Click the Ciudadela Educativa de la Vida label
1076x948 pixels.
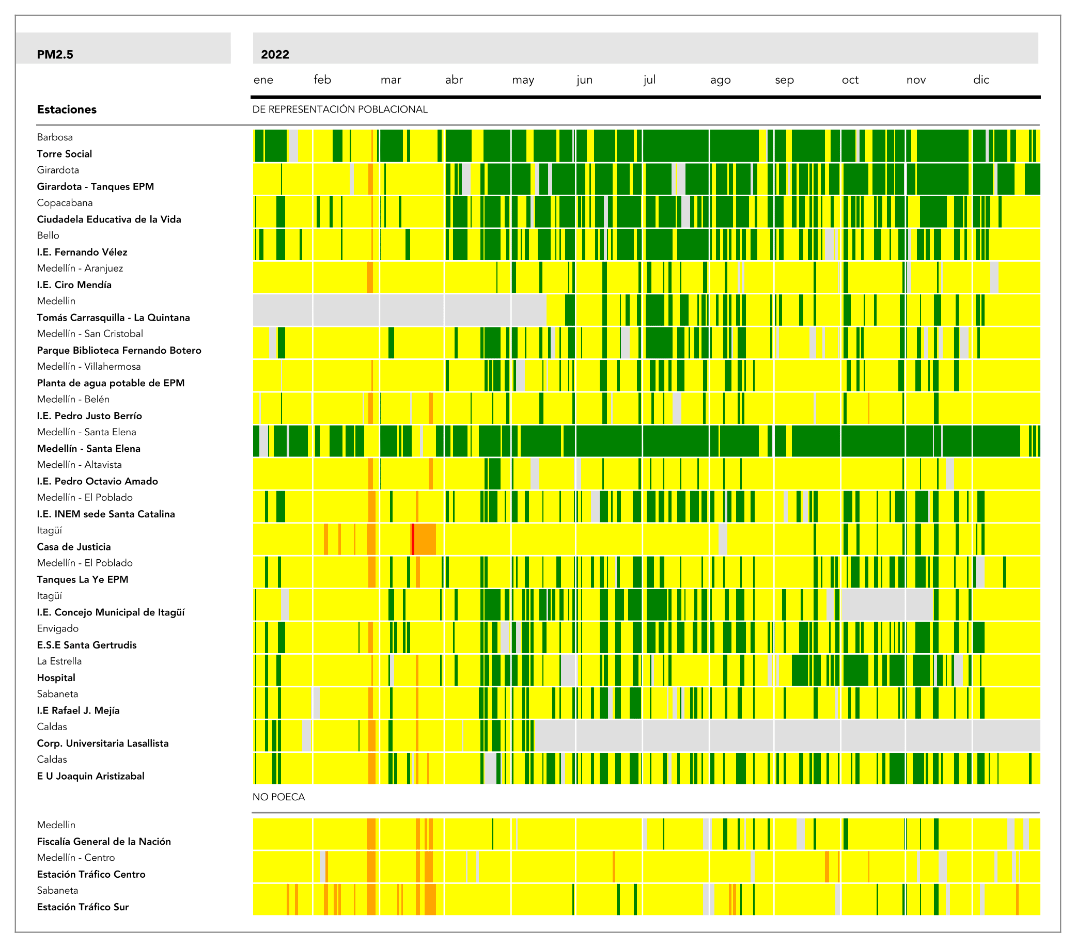109,219
